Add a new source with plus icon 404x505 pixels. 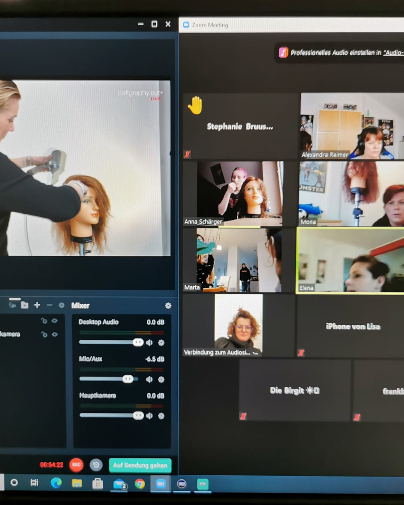(37, 305)
